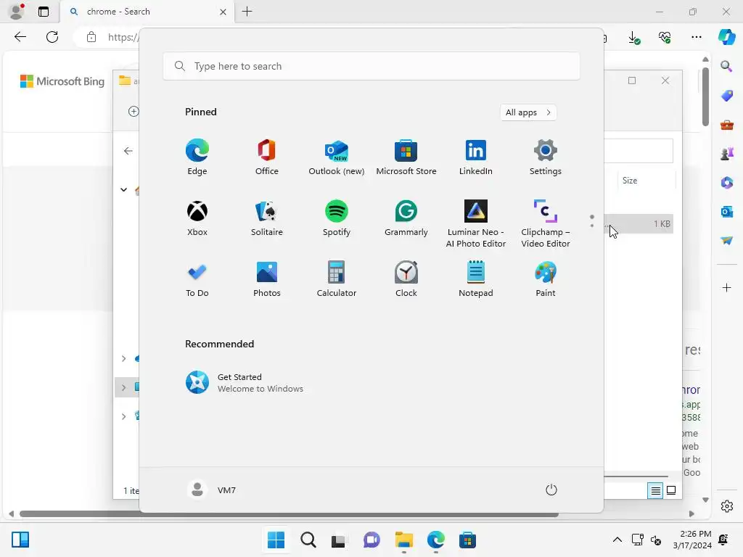Launch LinkedIn app
743x557 pixels.
pyautogui.click(x=476, y=157)
